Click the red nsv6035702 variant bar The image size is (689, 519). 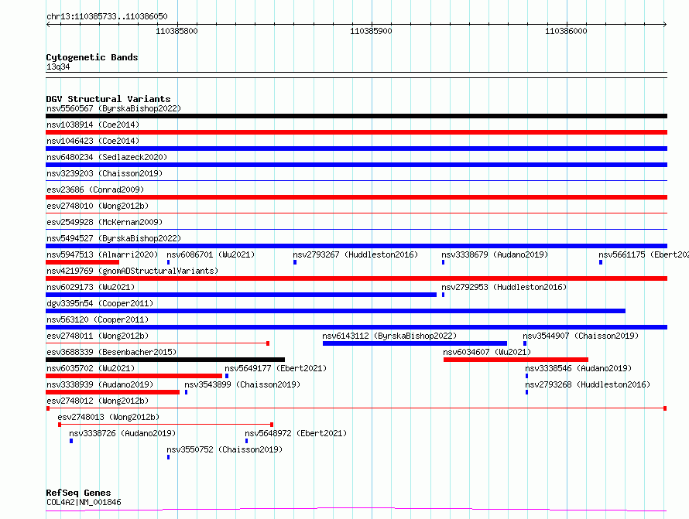coord(134,376)
